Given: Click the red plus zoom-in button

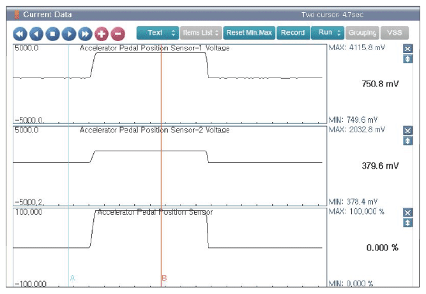Looking at the screenshot, I should (102, 34).
